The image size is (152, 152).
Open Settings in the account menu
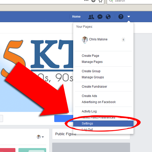coord(103,123)
